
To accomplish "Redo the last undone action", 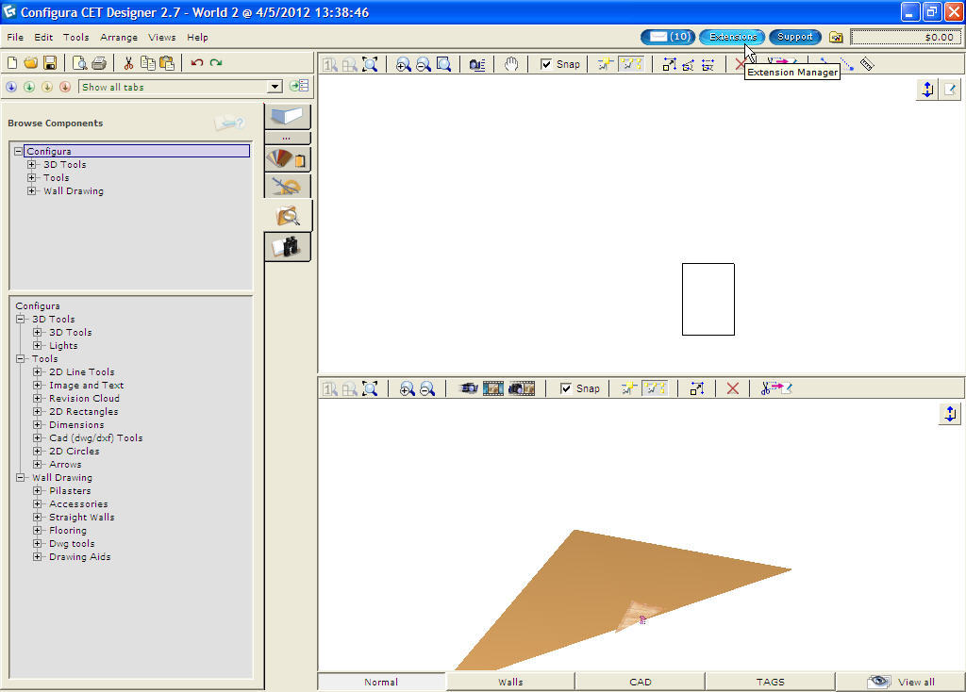I will point(216,63).
